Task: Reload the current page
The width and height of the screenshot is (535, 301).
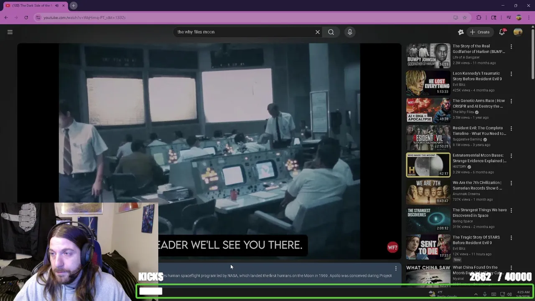Action: pyautogui.click(x=26, y=18)
